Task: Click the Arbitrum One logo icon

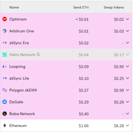Action: click(4, 31)
